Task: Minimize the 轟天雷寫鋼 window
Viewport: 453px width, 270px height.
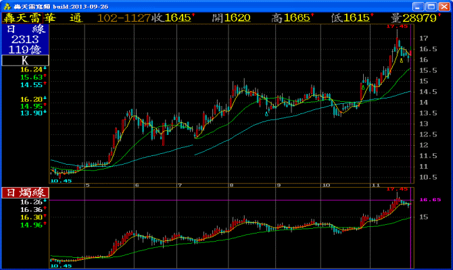Action: pos(418,5)
